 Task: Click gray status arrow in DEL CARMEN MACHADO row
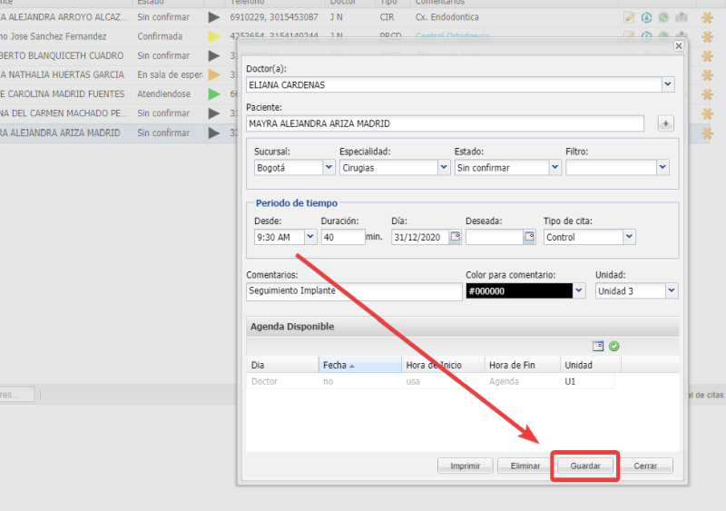tap(213, 113)
